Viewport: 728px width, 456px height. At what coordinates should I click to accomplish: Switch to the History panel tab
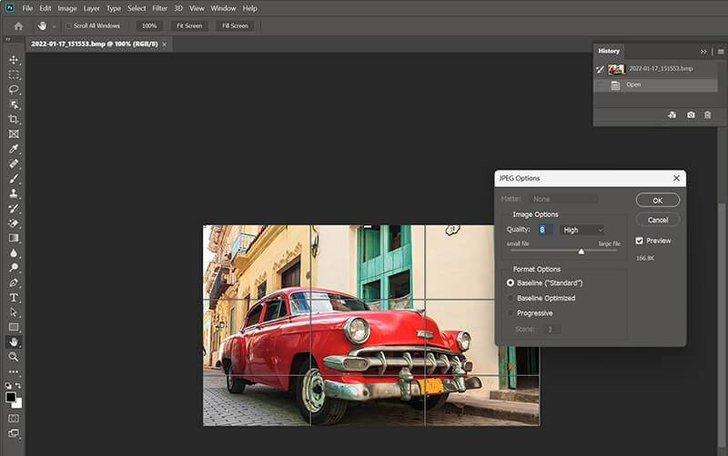point(609,51)
